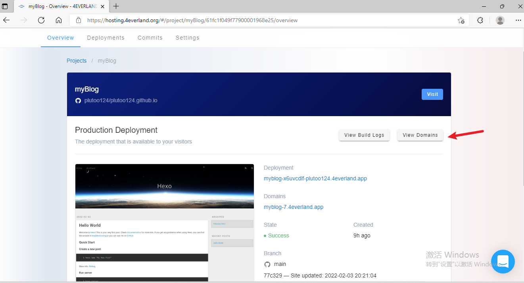Open the browser three-dots menu
This screenshot has height=283, width=524.
pos(518,20)
